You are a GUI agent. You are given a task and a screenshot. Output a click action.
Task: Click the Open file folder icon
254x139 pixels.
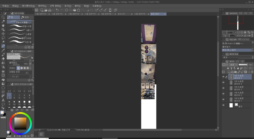pyautogui.click(x=46, y=10)
